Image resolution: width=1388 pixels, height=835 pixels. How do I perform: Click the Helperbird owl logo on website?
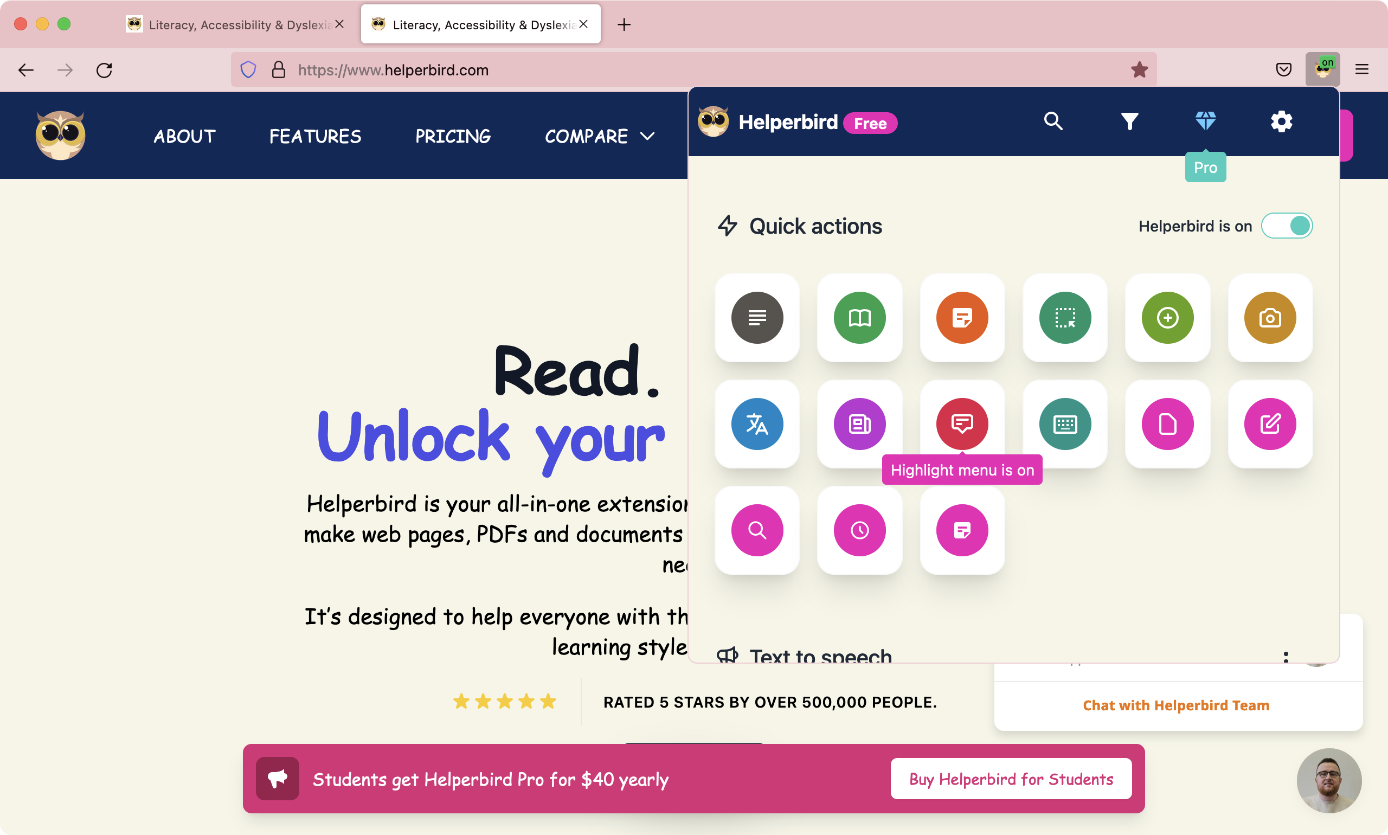click(x=60, y=135)
